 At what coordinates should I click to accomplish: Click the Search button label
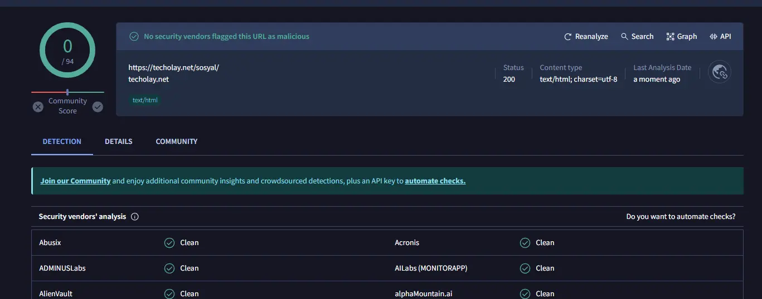(x=642, y=37)
